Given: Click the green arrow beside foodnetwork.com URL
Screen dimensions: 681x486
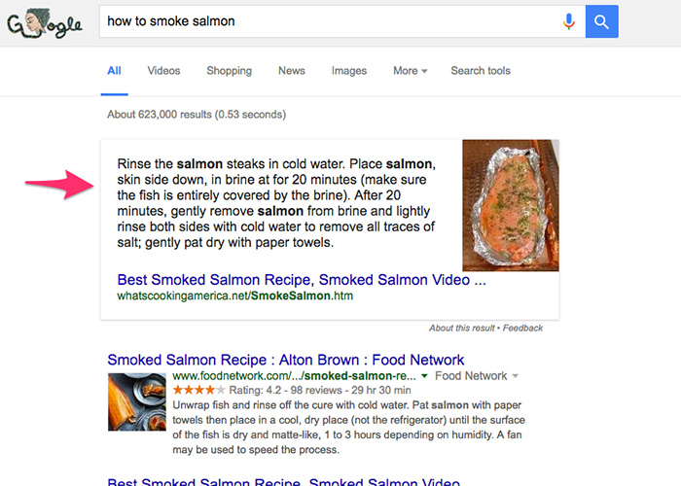Looking at the screenshot, I should point(423,376).
